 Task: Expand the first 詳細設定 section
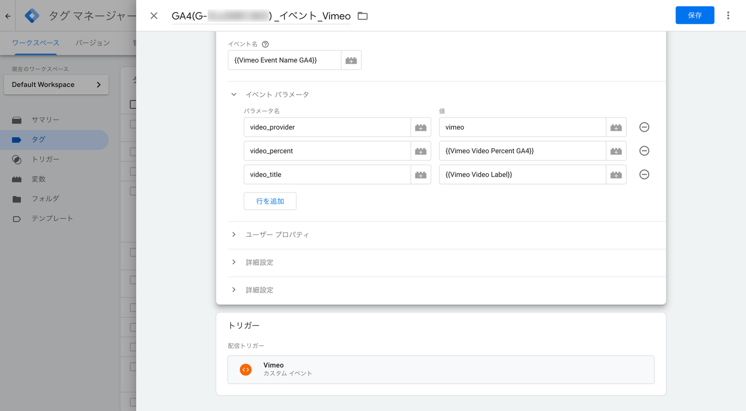click(x=234, y=262)
